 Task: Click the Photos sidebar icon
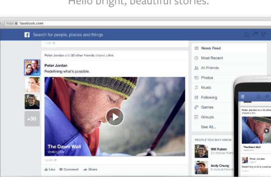pos(196,78)
